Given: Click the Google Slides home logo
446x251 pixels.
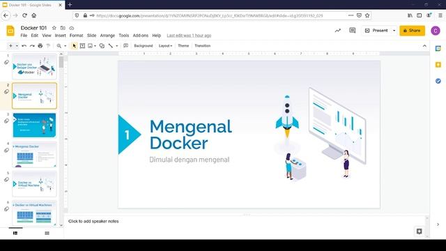Looking at the screenshot, I should click(10, 31).
